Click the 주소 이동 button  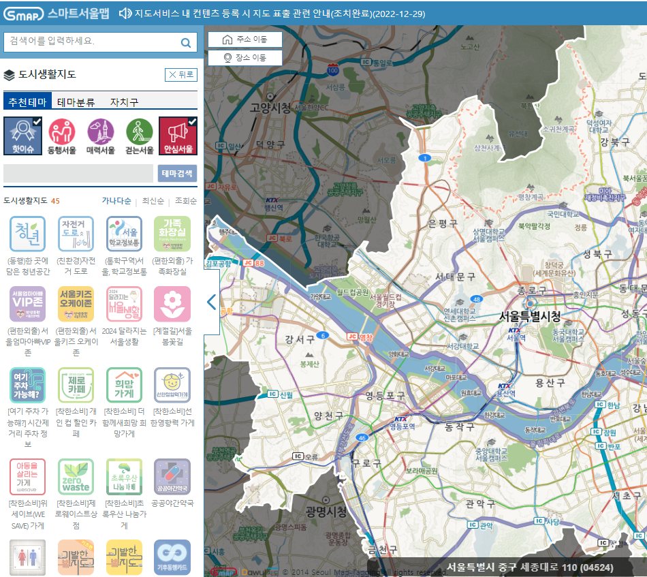point(245,40)
